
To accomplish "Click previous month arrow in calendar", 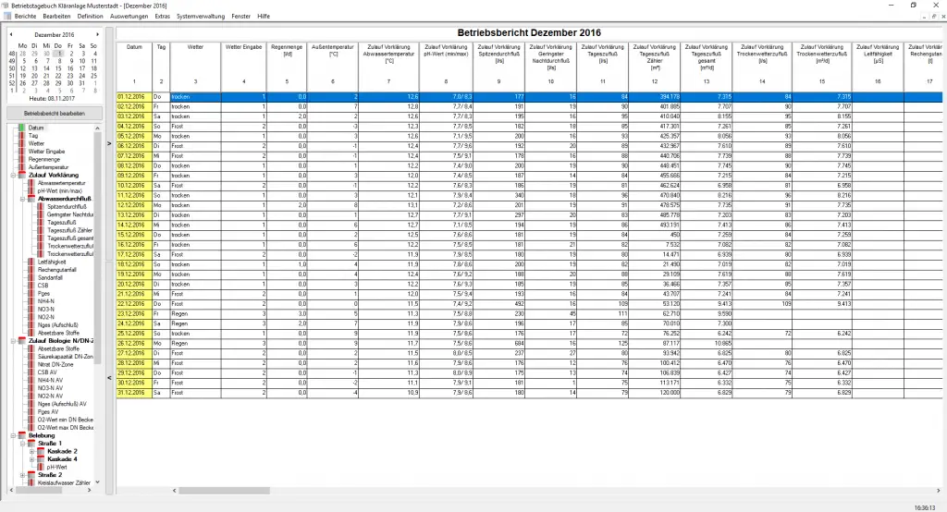I will click(10, 34).
